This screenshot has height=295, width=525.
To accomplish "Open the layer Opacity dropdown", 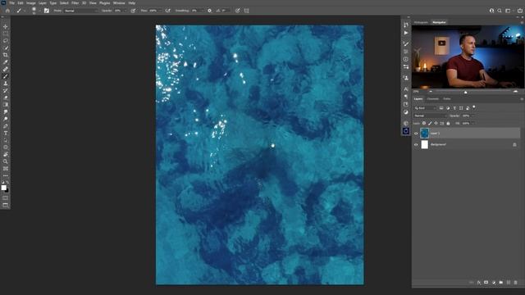I will (x=472, y=116).
